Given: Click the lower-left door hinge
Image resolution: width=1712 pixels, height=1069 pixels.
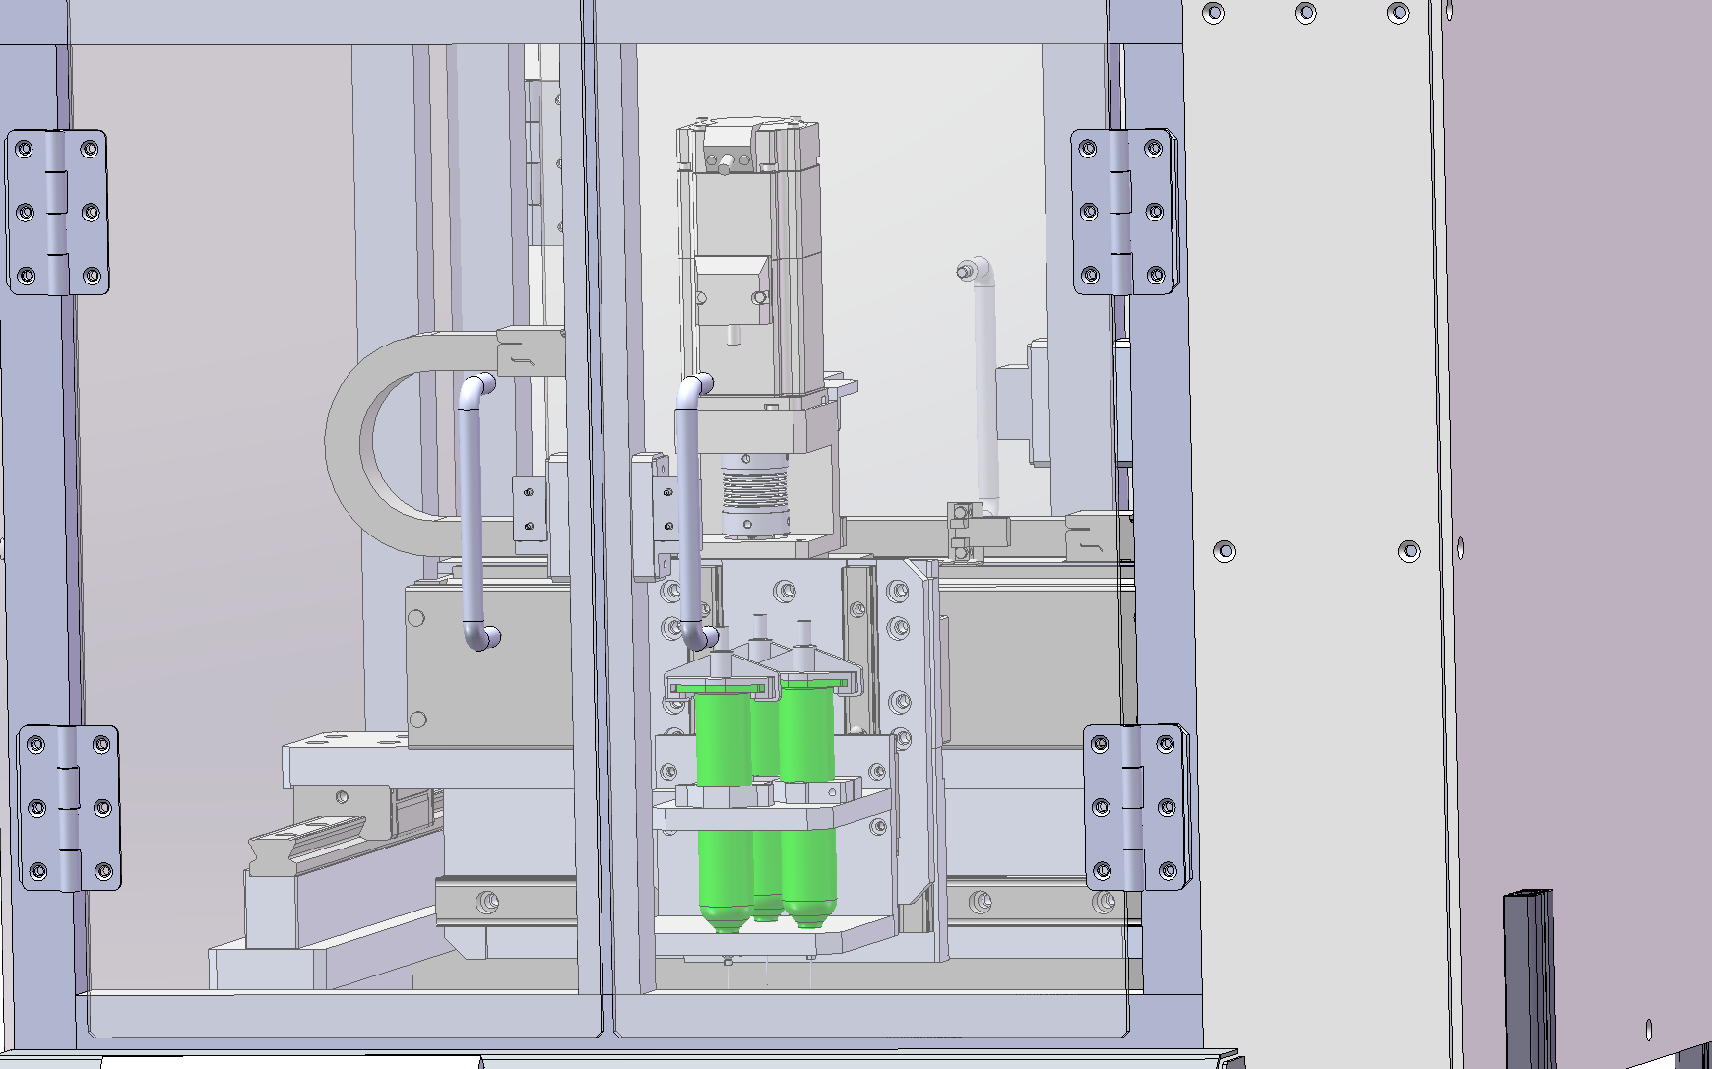Looking at the screenshot, I should tap(69, 808).
